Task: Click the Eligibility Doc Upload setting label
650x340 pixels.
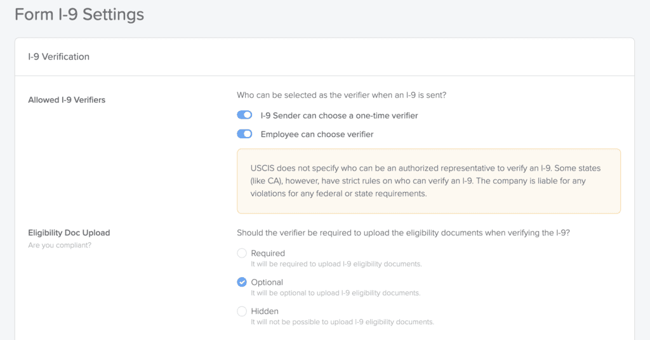Action: (69, 233)
